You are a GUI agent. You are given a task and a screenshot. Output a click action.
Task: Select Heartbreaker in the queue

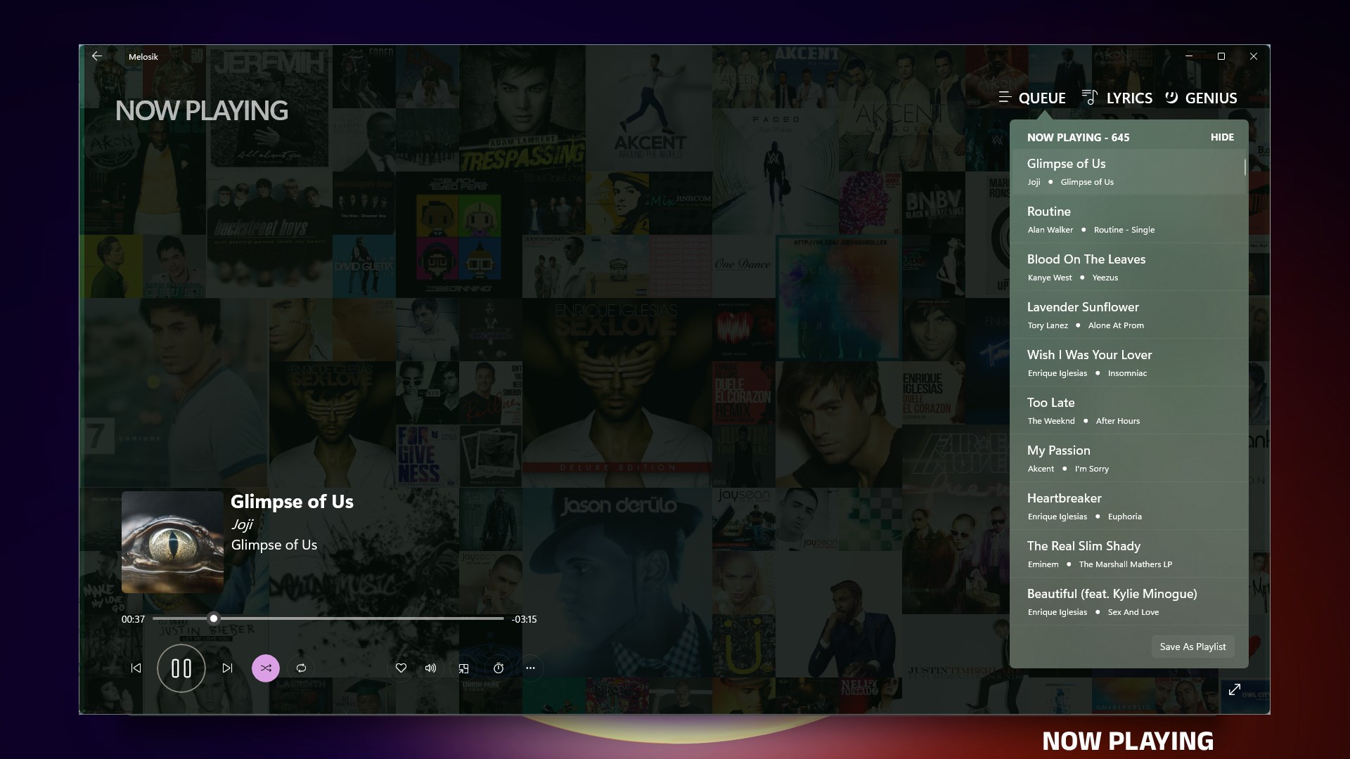pyautogui.click(x=1129, y=506)
